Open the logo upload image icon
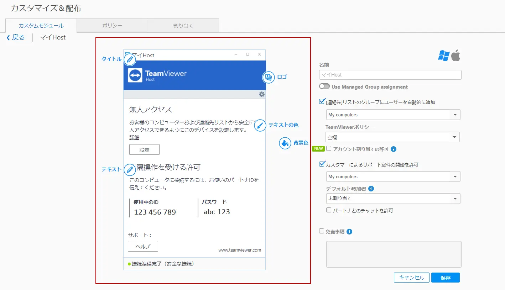Screen dimensions: 505x290 click(269, 77)
